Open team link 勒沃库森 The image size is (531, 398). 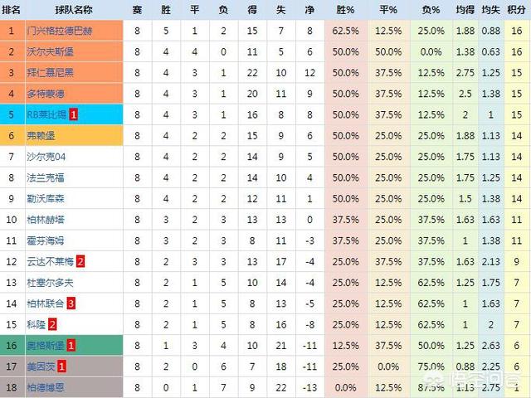pyautogui.click(x=46, y=199)
